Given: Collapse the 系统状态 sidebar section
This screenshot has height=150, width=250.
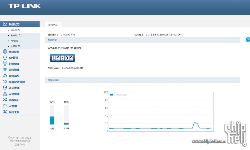Looking at the screenshot, I should tap(20, 24).
